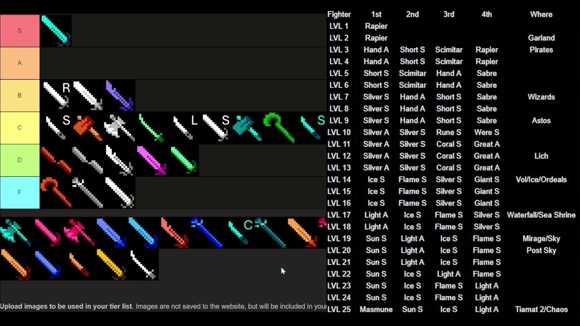
Task: Pick the broad green sword in D tier
Action: coord(183,160)
